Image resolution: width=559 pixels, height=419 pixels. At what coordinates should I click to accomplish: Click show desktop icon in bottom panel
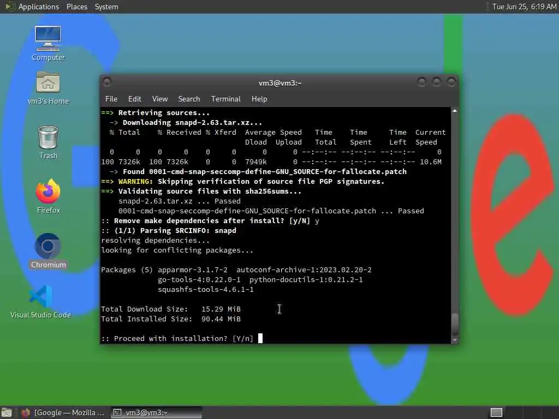point(7,412)
